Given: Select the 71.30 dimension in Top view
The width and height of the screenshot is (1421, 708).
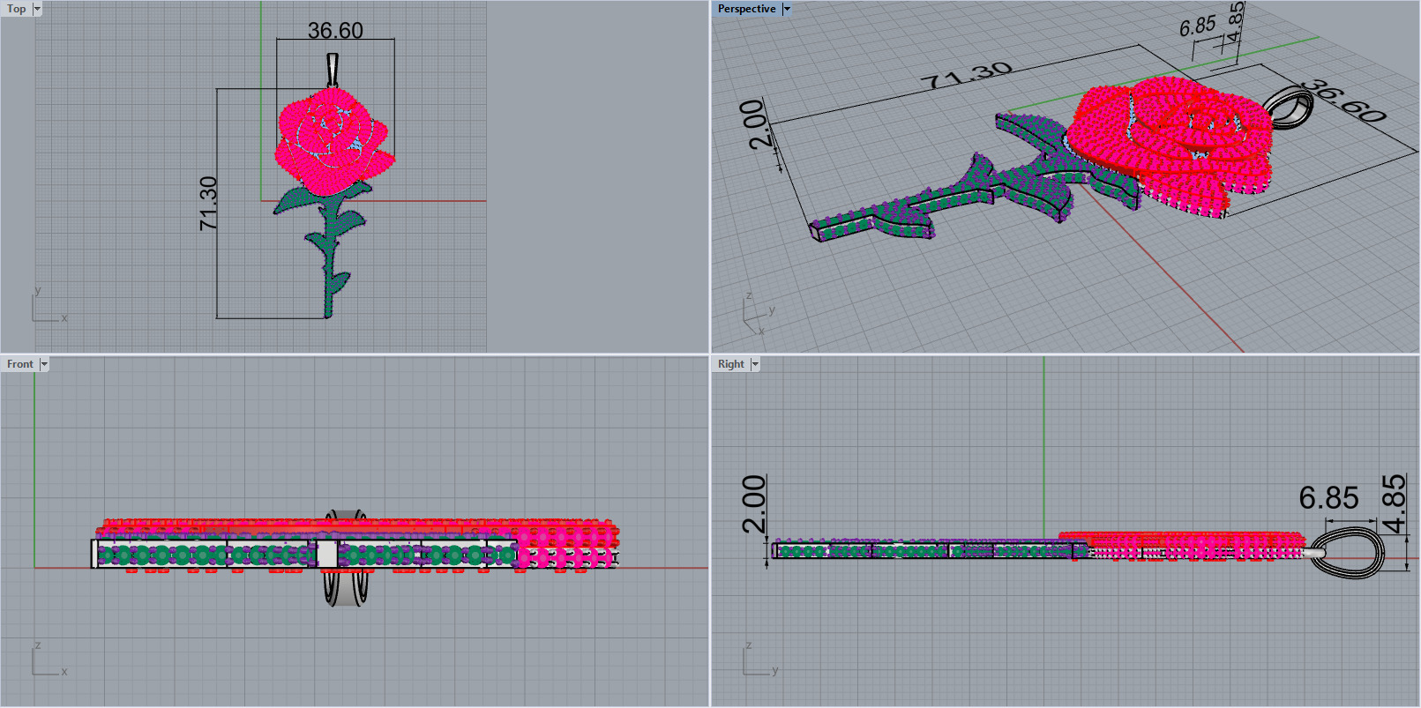Looking at the screenshot, I should pyautogui.click(x=208, y=204).
